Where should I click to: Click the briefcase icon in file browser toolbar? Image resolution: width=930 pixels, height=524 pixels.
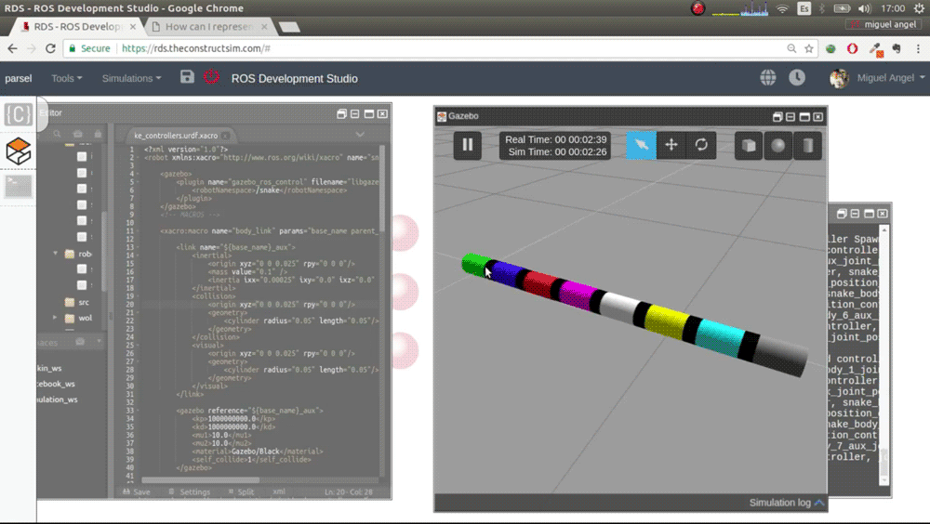(x=78, y=134)
